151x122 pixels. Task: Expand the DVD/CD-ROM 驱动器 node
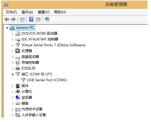pyautogui.click(x=13, y=34)
